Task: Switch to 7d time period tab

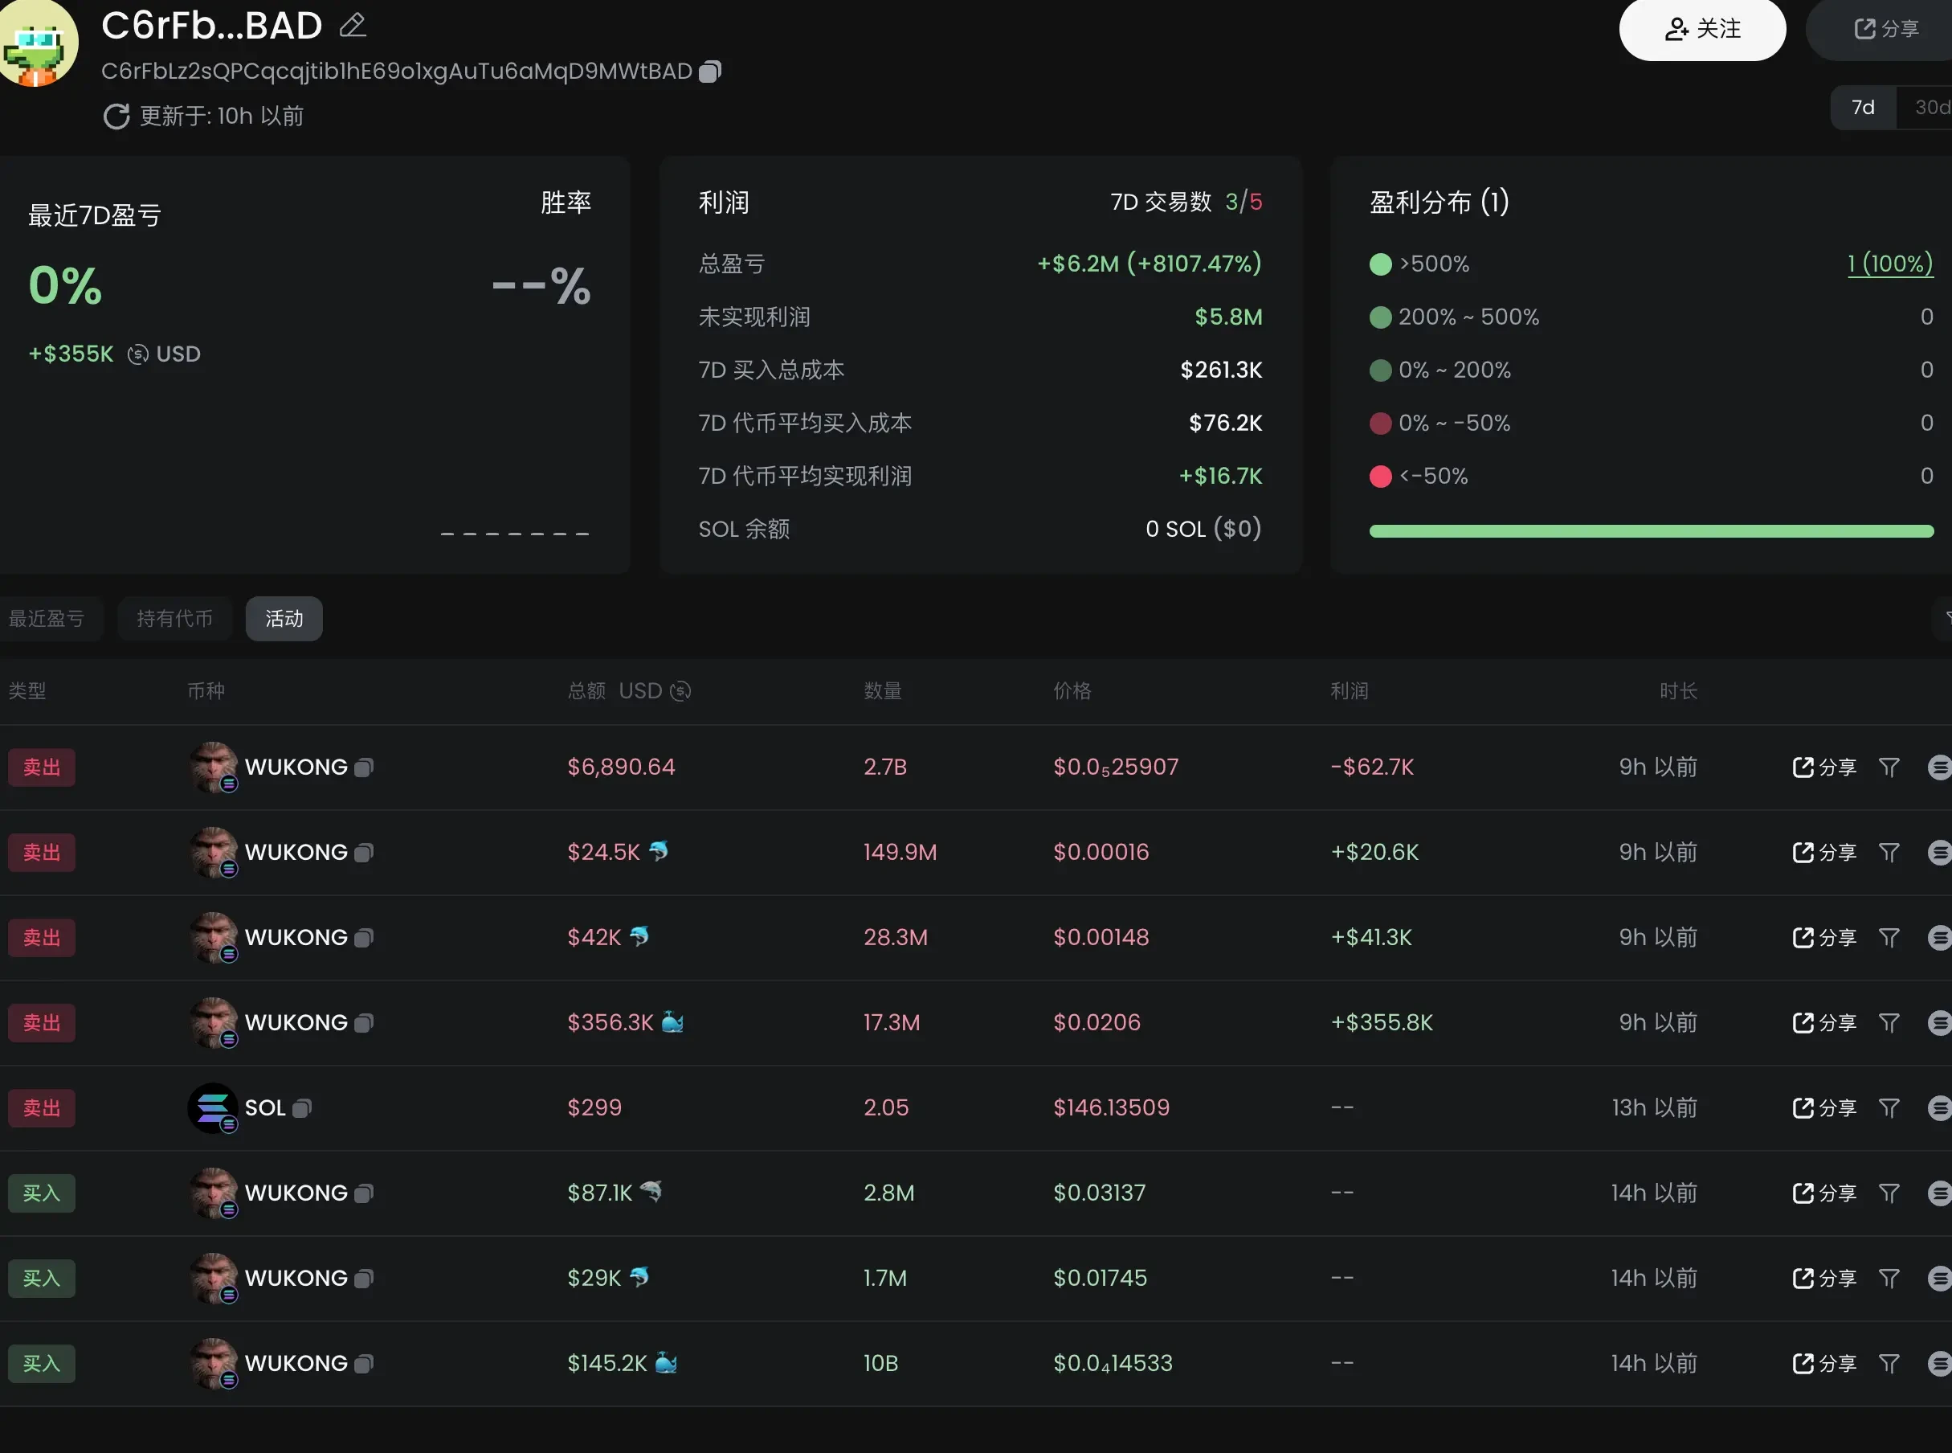Action: (1862, 108)
